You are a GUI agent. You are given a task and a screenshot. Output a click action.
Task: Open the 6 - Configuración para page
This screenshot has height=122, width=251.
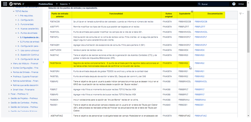pyautogui.click(x=28, y=46)
